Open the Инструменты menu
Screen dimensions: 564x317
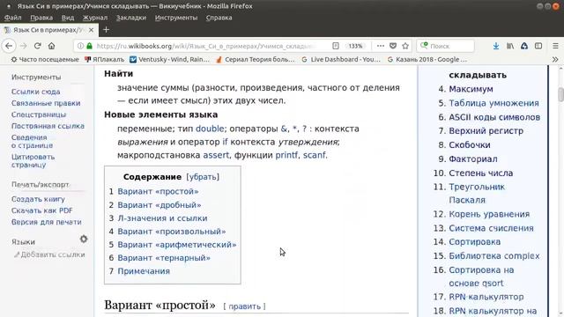176,18
